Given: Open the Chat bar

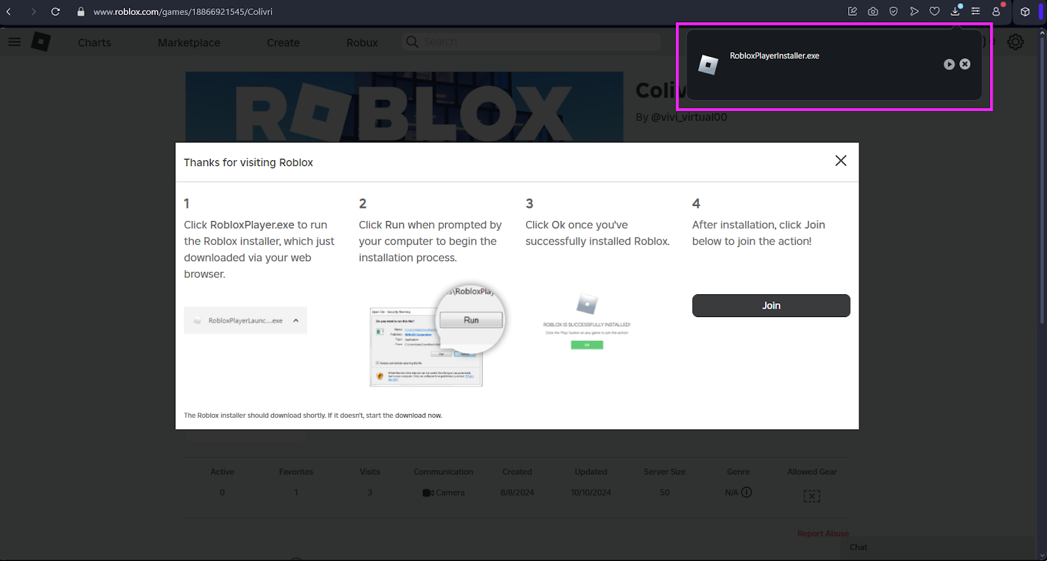Looking at the screenshot, I should point(938,547).
